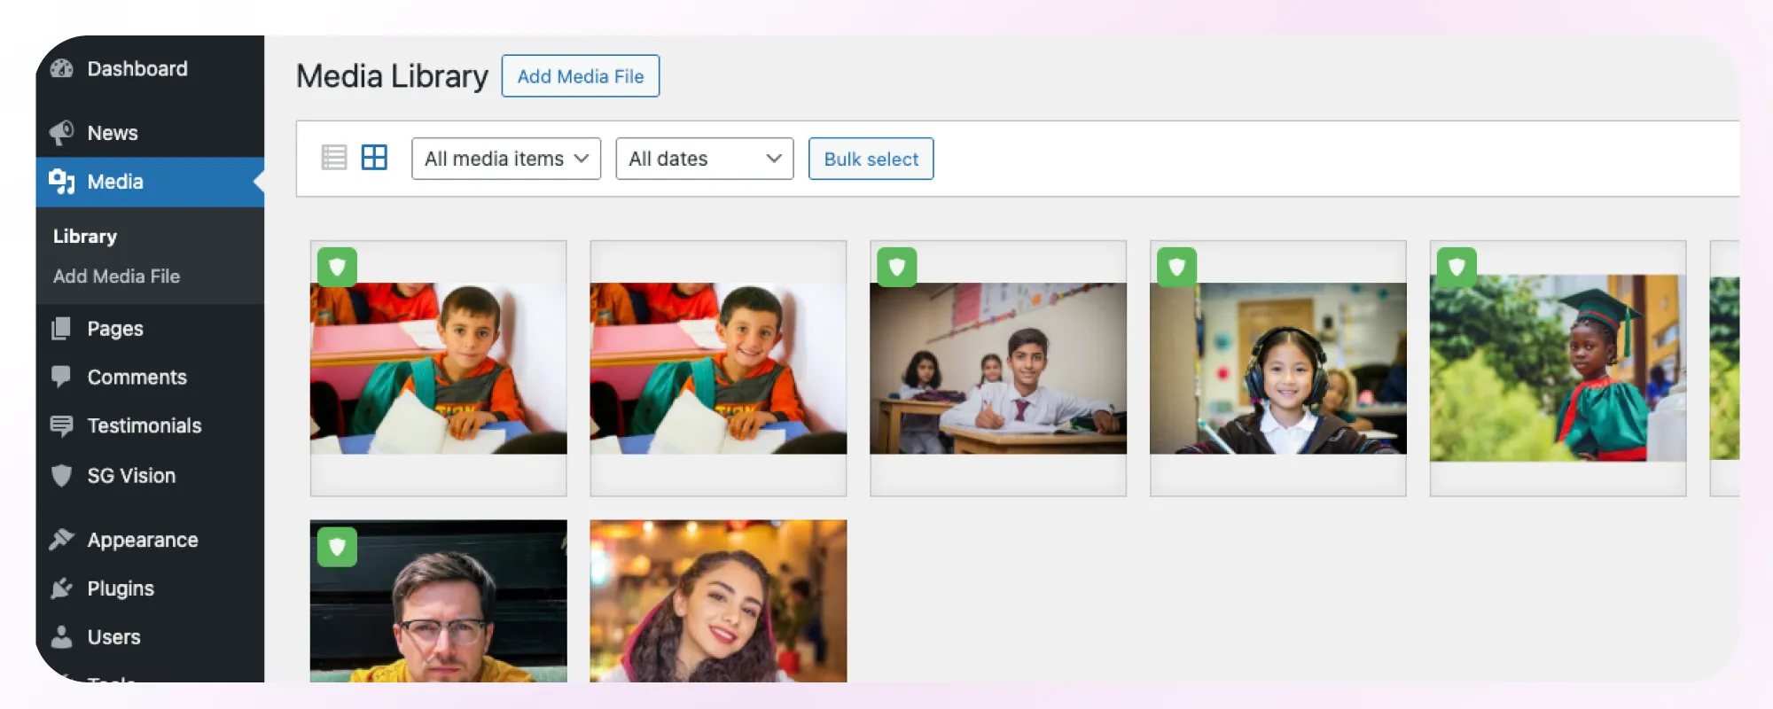Viewport: 1773px width, 709px height.
Task: Click the Appearance paintbrush icon
Action: coord(62,540)
